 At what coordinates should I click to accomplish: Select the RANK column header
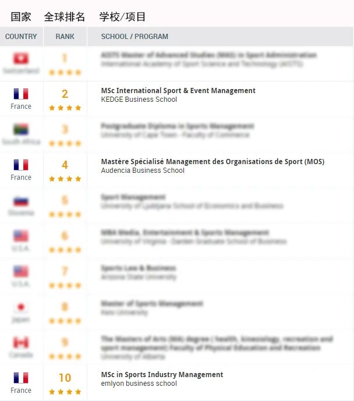pos(65,37)
